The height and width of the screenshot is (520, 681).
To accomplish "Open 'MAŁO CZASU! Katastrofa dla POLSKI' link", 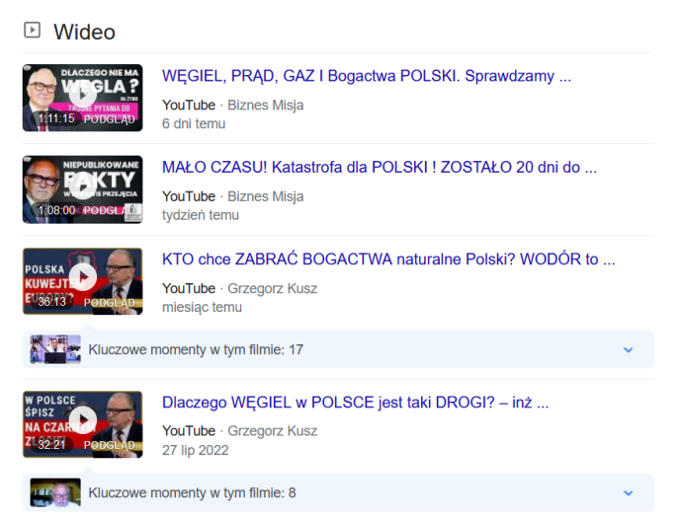I will 380,168.
